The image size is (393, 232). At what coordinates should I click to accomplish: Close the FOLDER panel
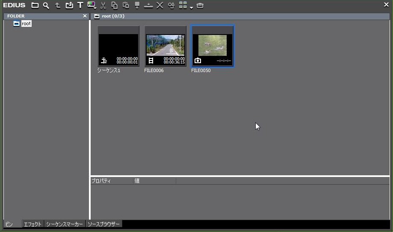[85, 16]
